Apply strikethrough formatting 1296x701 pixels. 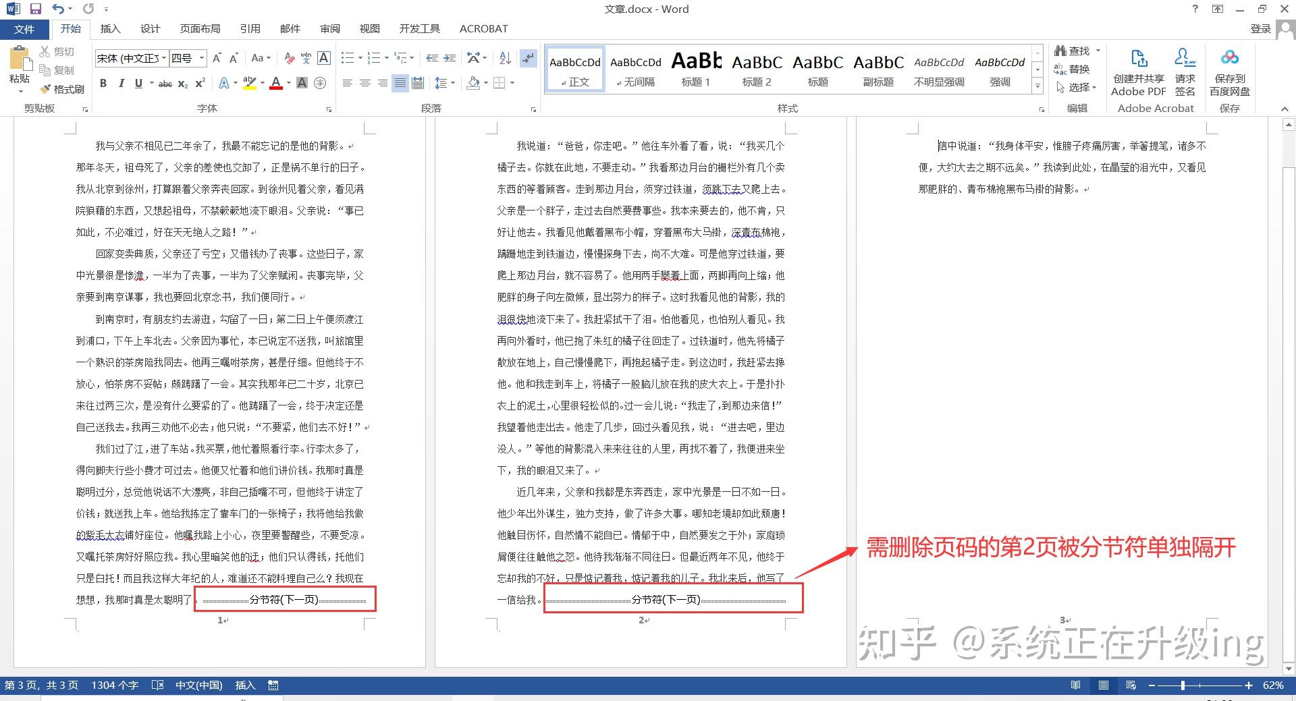point(165,83)
